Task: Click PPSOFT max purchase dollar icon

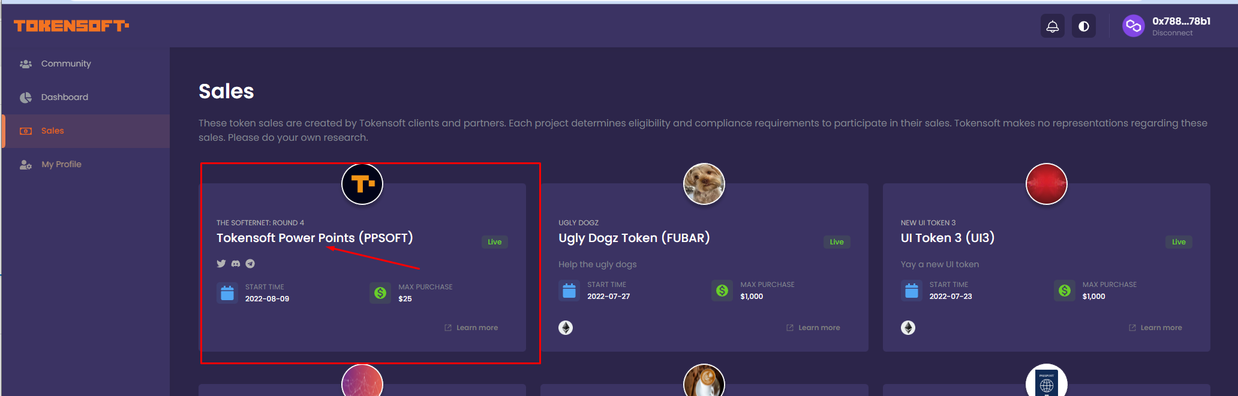Action: (380, 293)
